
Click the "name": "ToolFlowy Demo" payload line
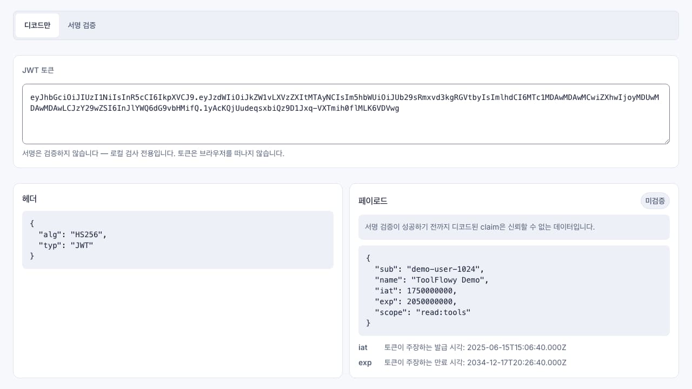click(432, 280)
